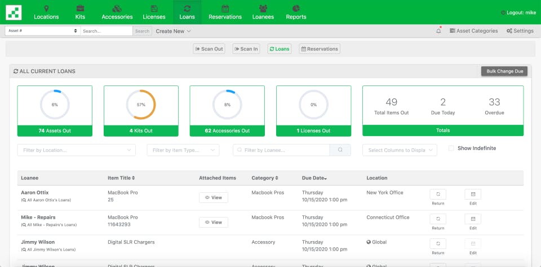Screen dimensions: 541x267
Task: Open All Aaron Ottix's Loans link
Action: click(46, 200)
